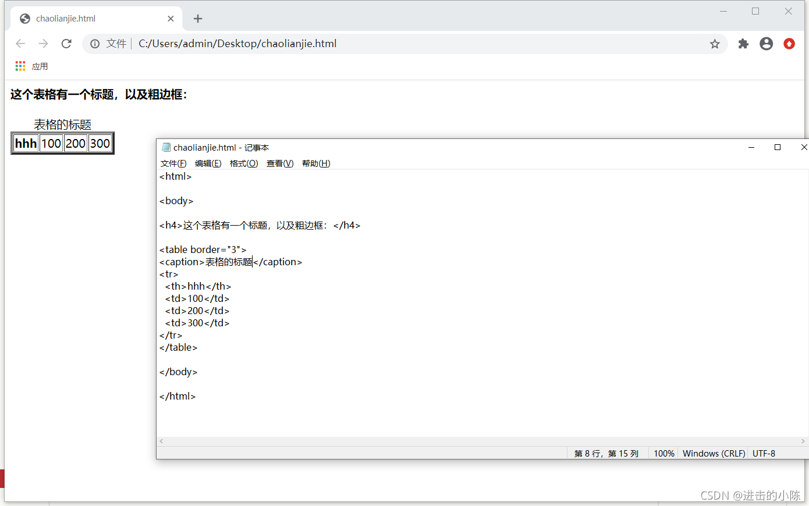The width and height of the screenshot is (809, 506).
Task: Open the Chrome extensions puzzle icon
Action: pyautogui.click(x=743, y=44)
